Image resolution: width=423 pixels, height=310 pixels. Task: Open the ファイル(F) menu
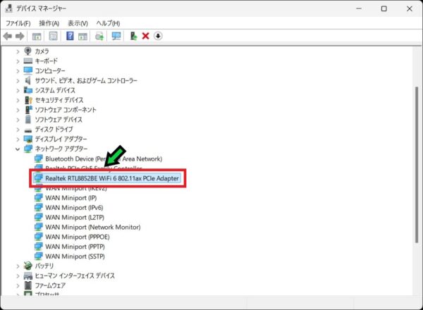click(x=18, y=23)
